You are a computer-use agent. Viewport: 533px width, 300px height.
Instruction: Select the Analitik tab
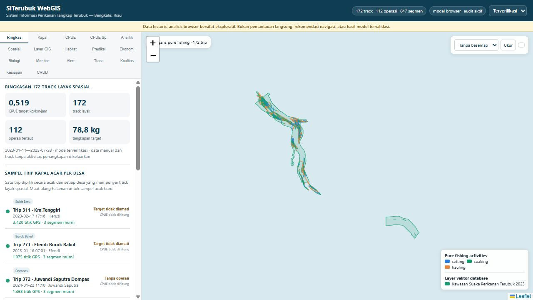(x=127, y=37)
